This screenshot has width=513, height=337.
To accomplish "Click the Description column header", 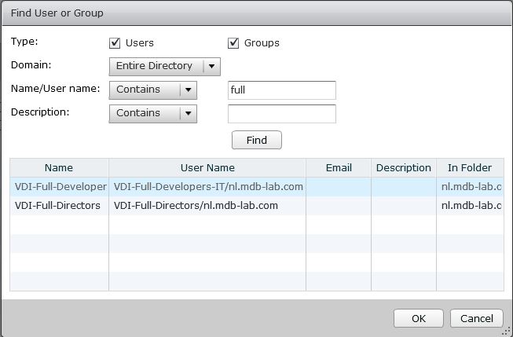I will [404, 167].
